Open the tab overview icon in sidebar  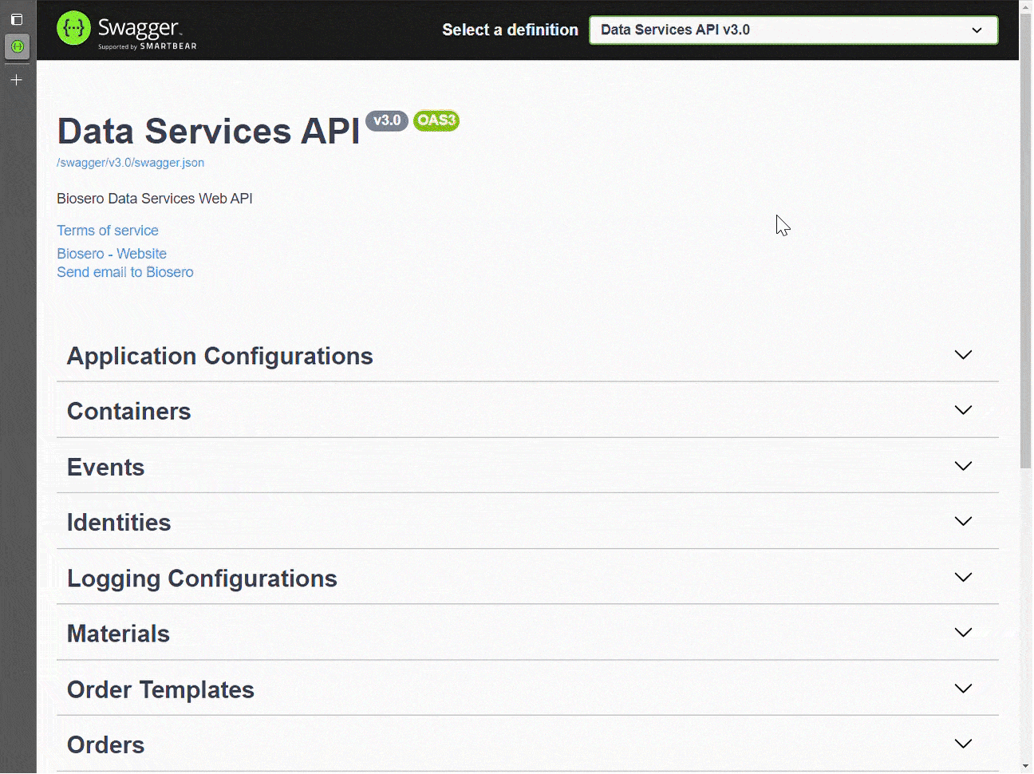(x=17, y=19)
